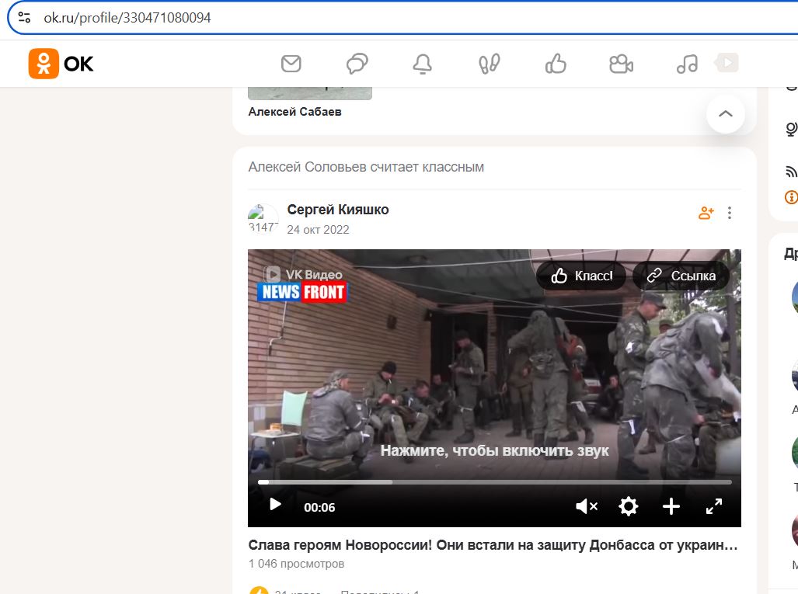798x594 pixels.
Task: Play the video
Action: click(275, 505)
